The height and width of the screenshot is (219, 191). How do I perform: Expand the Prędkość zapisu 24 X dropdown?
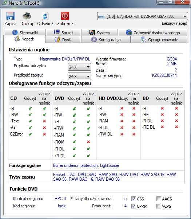pos(79,77)
